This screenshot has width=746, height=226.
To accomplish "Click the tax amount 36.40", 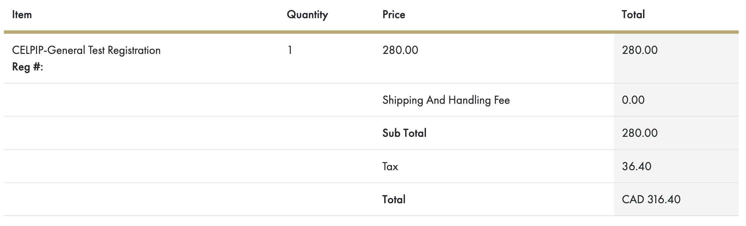I will 636,166.
